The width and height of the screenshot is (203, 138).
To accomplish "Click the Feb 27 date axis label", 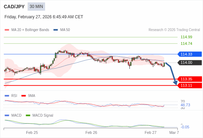I will (151, 132).
